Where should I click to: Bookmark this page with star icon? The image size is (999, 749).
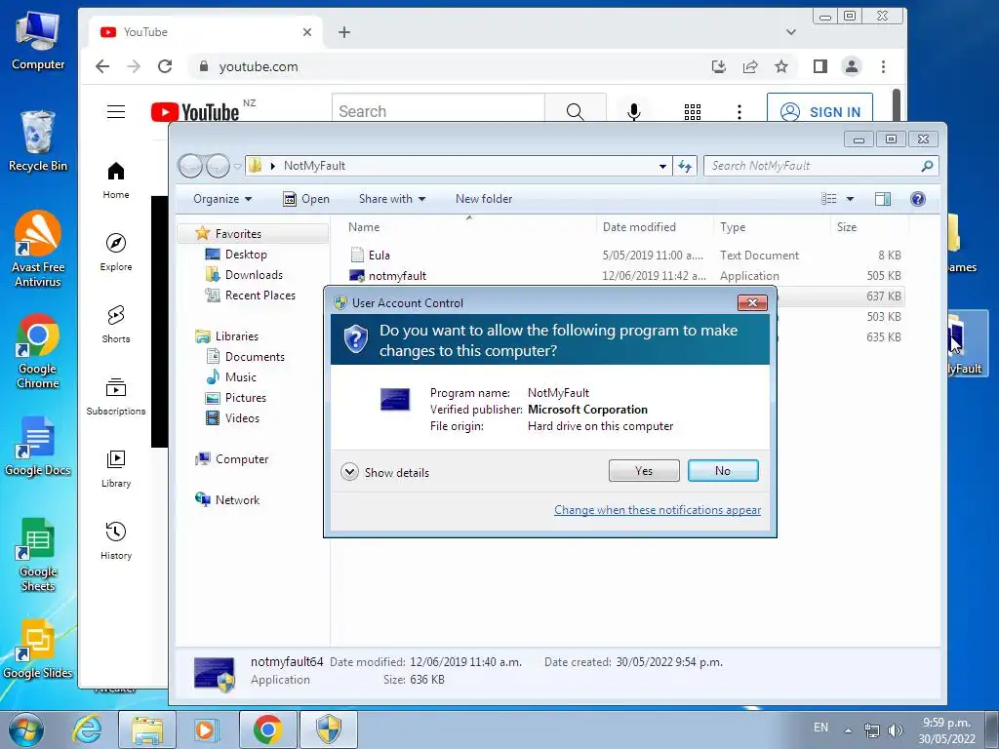tap(781, 66)
